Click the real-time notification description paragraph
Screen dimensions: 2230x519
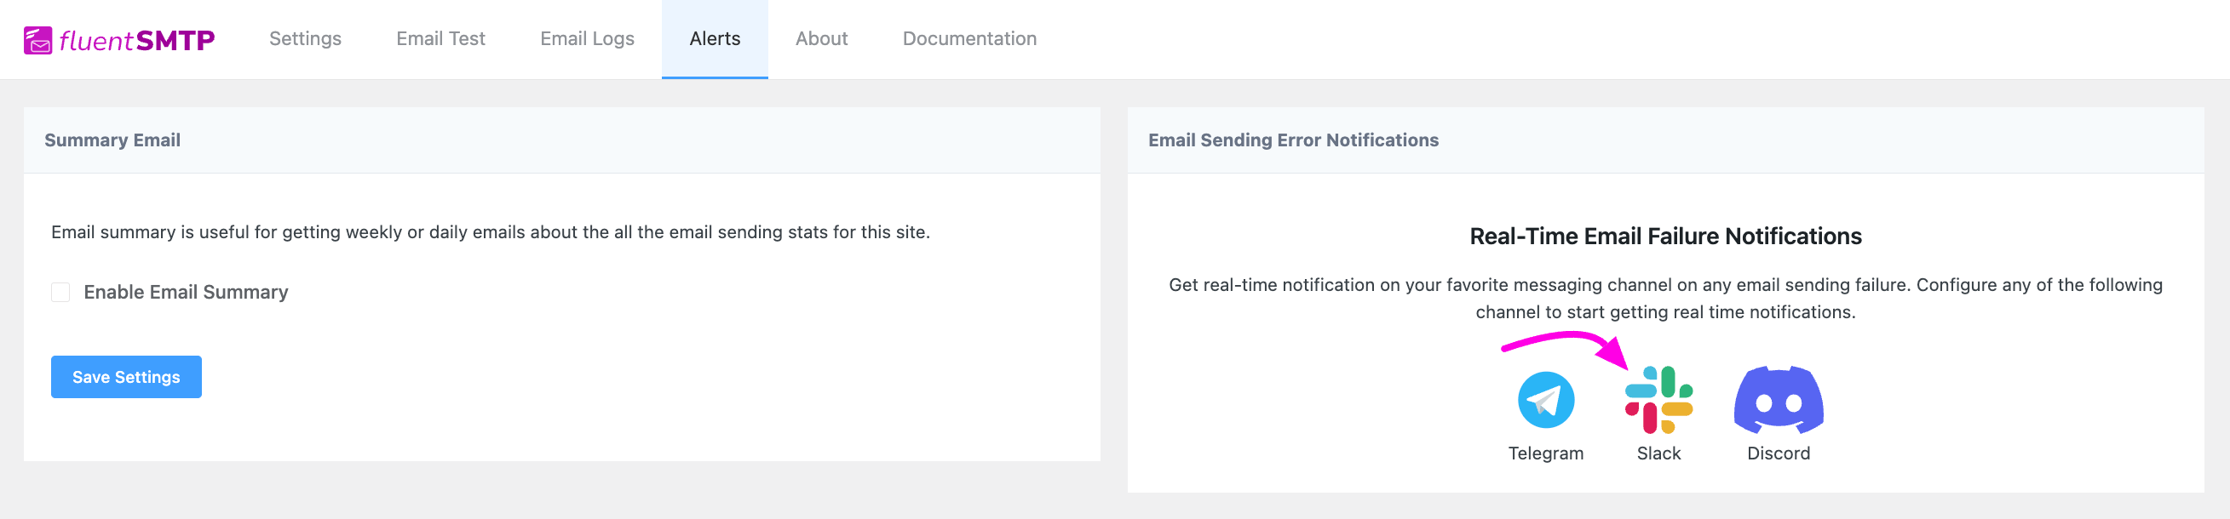(x=1665, y=299)
